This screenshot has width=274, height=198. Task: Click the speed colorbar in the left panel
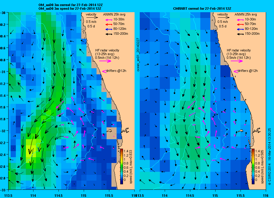tap(121, 166)
